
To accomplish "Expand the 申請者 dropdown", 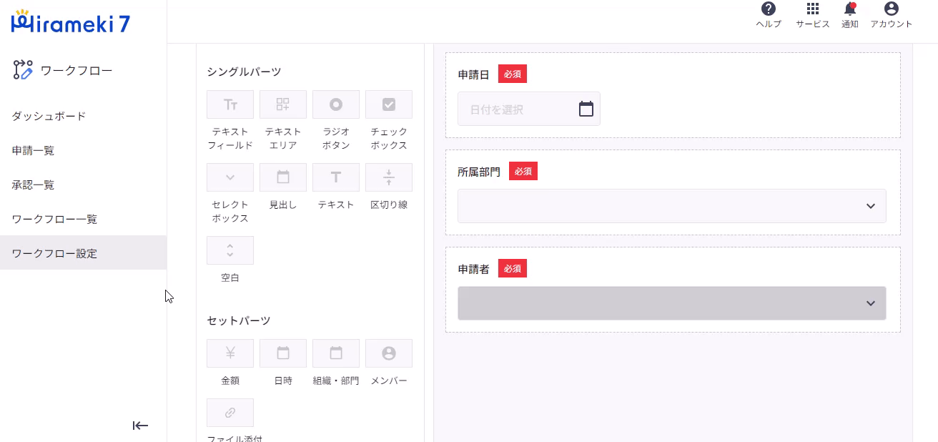I will [x=672, y=303].
